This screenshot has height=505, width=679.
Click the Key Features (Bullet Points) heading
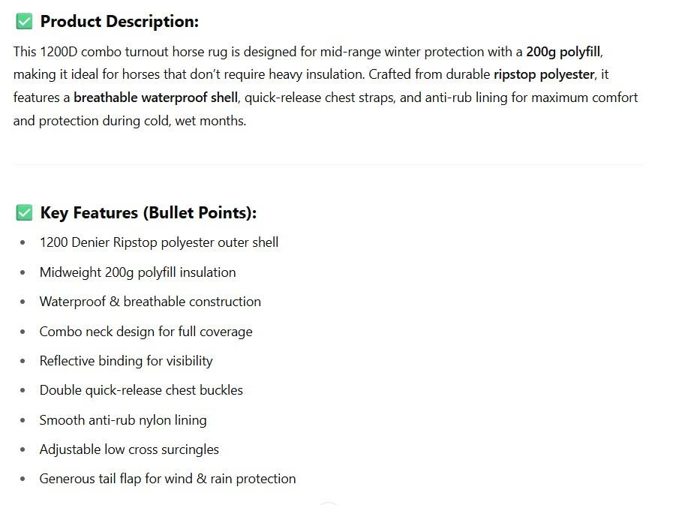point(148,213)
